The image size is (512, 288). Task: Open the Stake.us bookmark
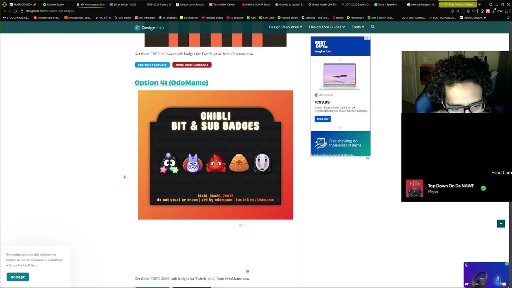315,18
